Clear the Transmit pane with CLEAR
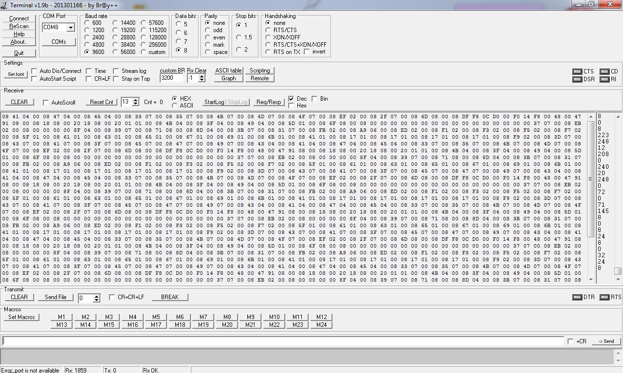 (x=19, y=297)
